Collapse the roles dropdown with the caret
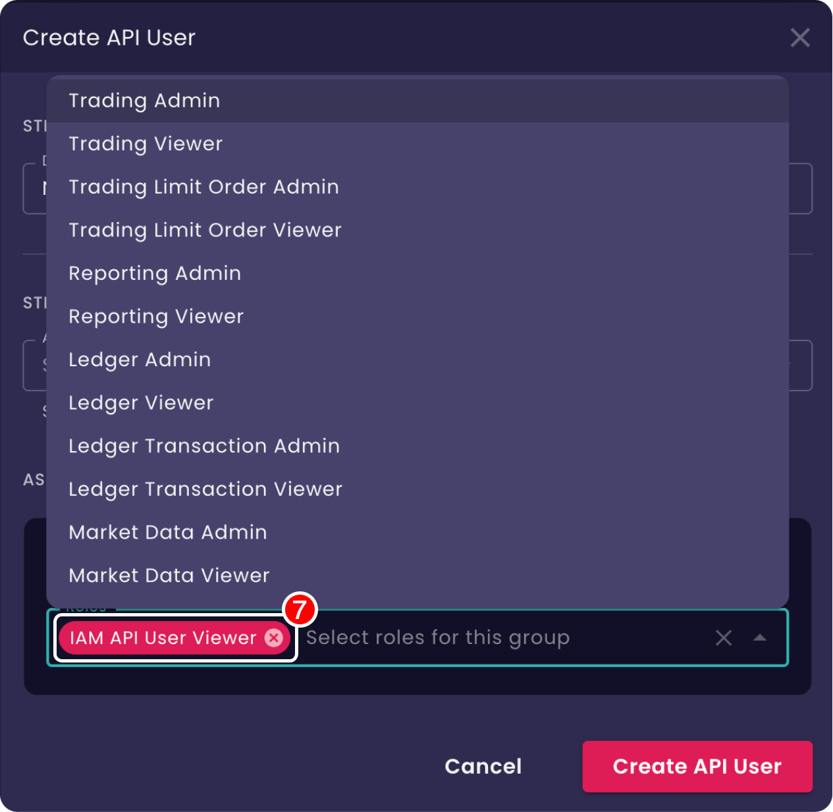The width and height of the screenshot is (833, 812). (761, 637)
